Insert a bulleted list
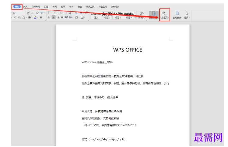The width and height of the screenshot is (228, 147). coord(49,13)
